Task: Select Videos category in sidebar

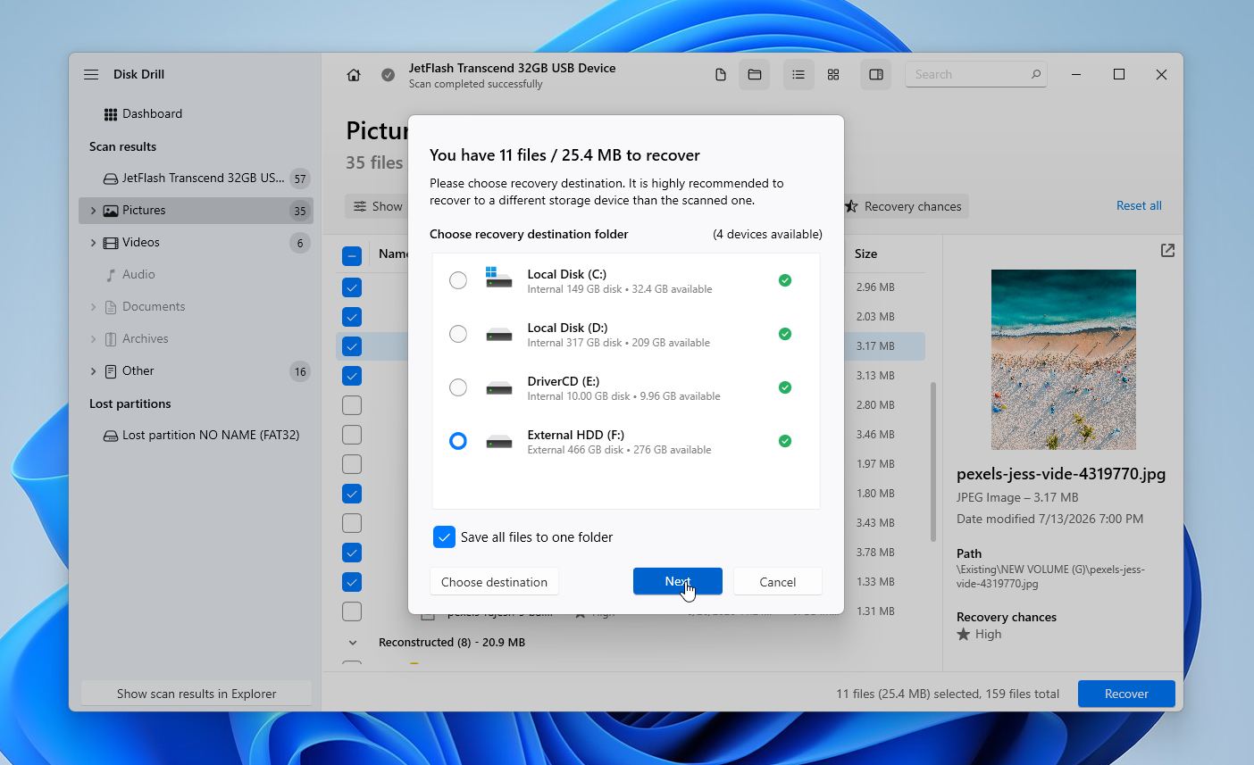Action: point(196,243)
